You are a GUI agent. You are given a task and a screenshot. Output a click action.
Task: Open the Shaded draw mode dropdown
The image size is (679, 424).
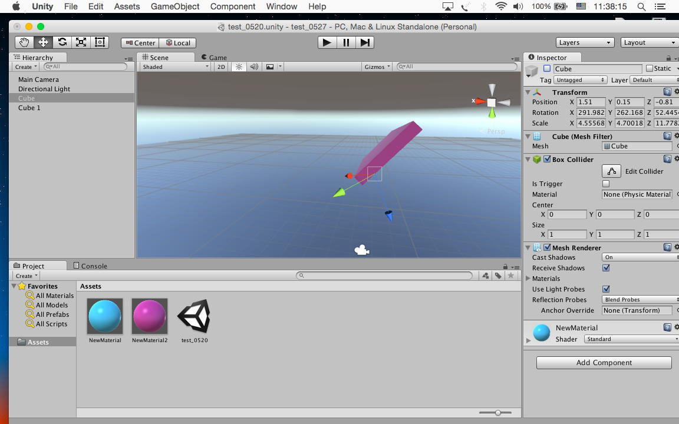[x=175, y=67]
